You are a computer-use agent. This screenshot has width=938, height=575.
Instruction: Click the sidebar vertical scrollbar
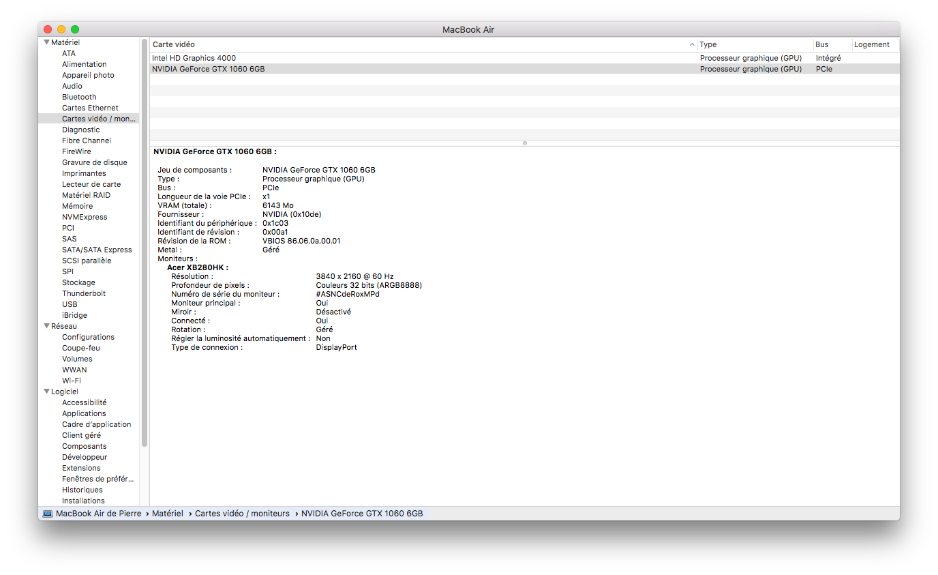(x=145, y=242)
